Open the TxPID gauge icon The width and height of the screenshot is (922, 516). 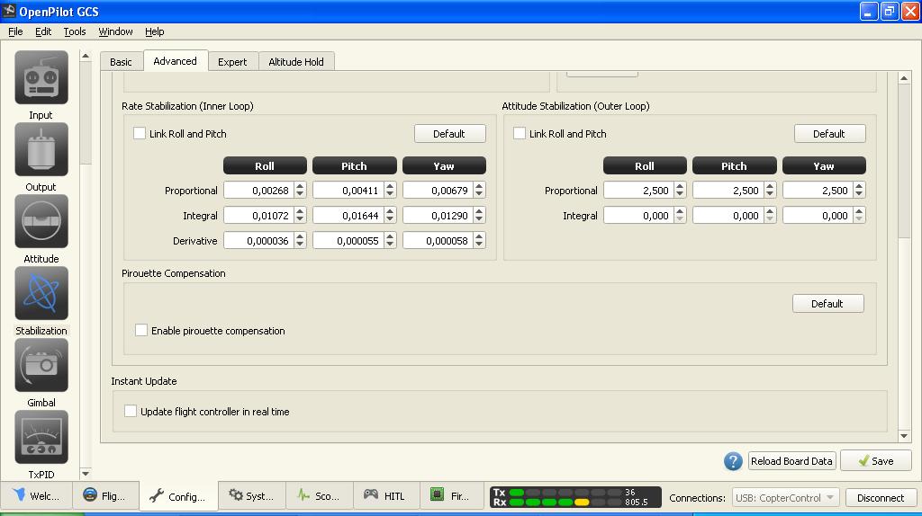(x=41, y=438)
